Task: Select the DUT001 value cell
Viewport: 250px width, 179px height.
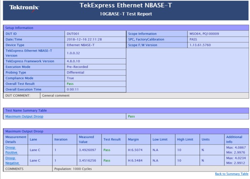Action: (73, 34)
